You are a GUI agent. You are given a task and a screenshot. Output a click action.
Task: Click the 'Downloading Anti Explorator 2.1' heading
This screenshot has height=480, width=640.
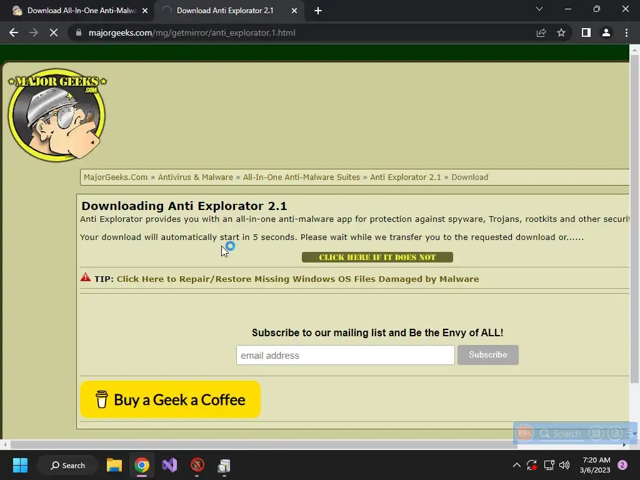[x=184, y=206]
